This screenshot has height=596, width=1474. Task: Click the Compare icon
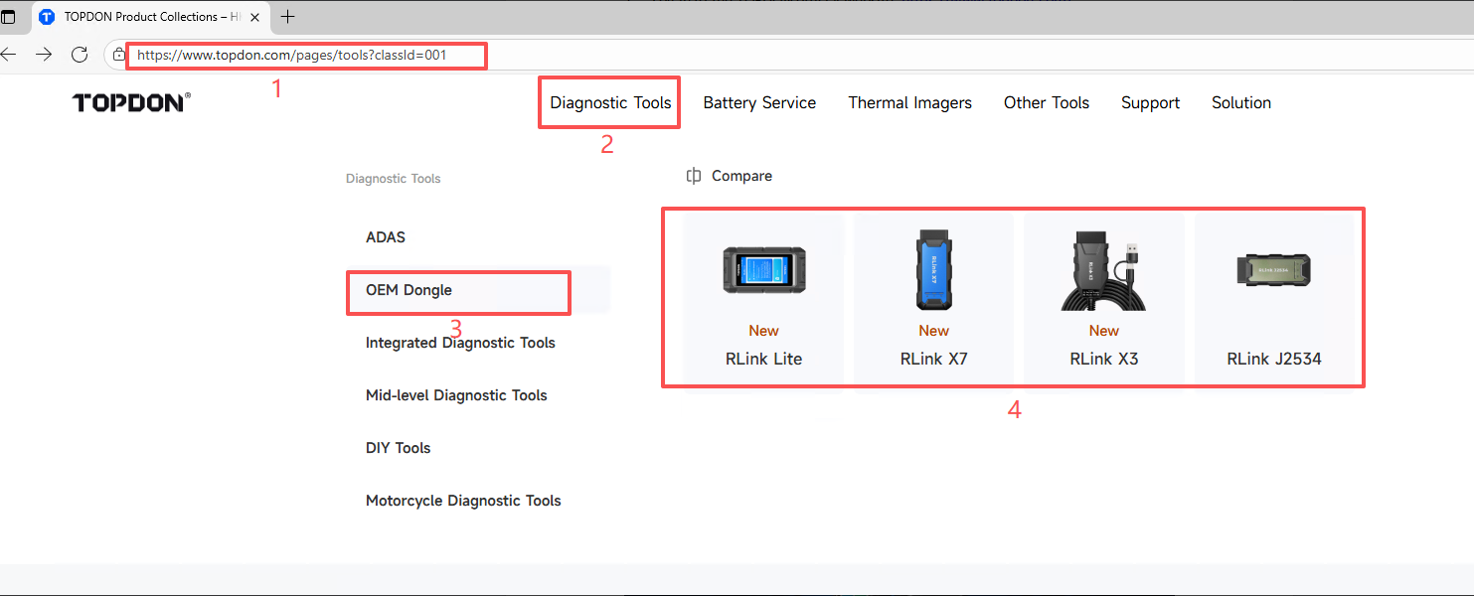pyautogui.click(x=694, y=176)
